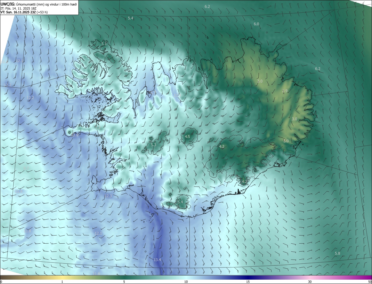Click the 5 tick on the colour scale
Screen dimensions: 372x284
point(124,282)
